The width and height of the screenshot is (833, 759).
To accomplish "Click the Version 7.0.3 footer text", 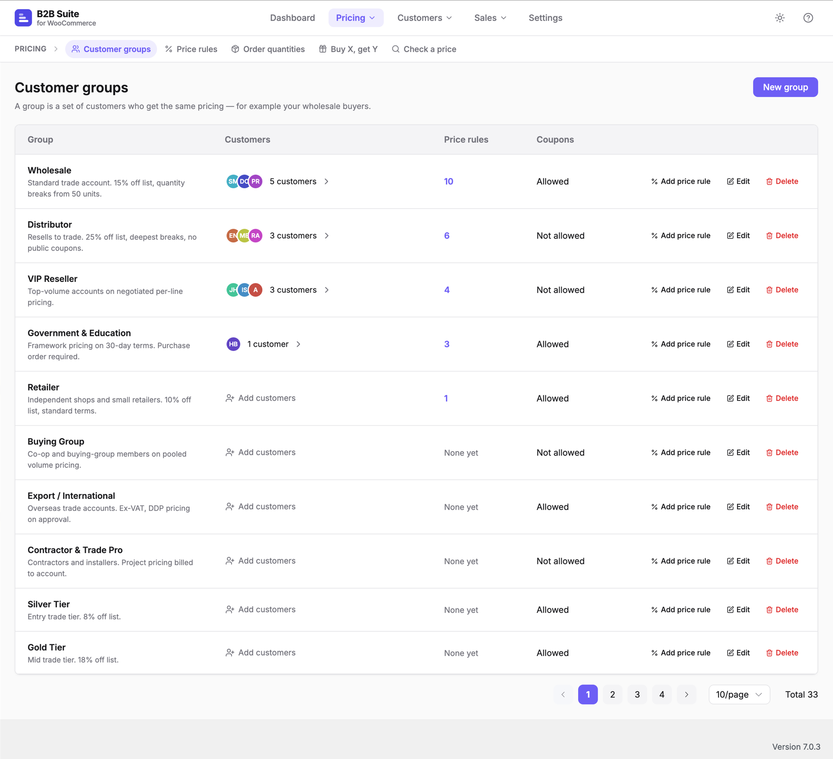I will (x=796, y=746).
